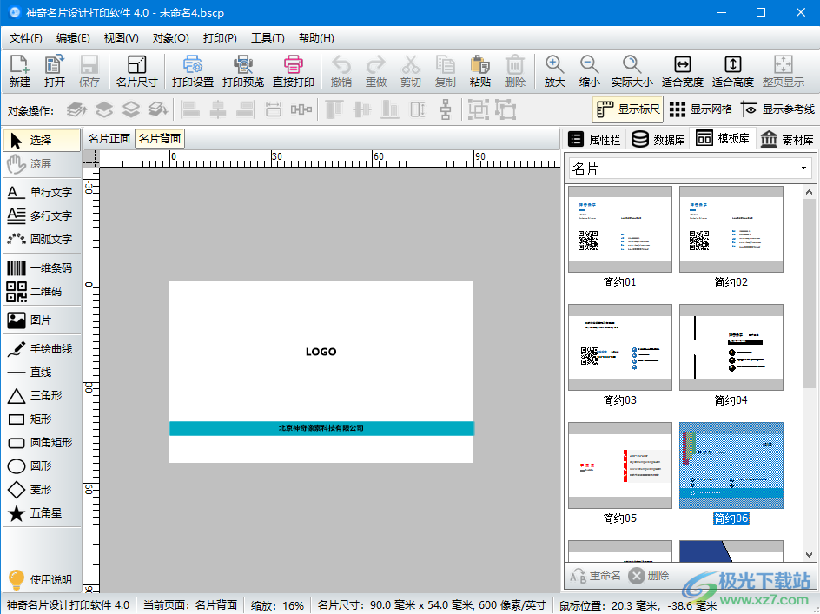The height and width of the screenshot is (614, 820).
Task: Open the 模板库 template library tab
Action: [x=723, y=139]
